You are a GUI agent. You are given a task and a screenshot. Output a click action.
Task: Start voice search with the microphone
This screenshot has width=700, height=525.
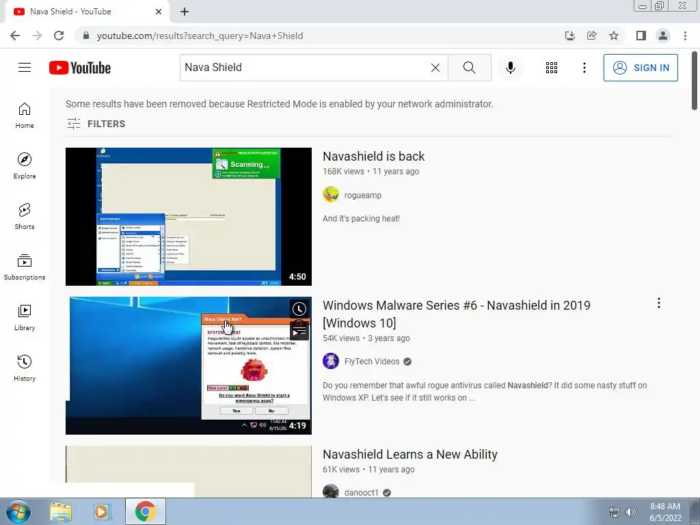tap(510, 68)
